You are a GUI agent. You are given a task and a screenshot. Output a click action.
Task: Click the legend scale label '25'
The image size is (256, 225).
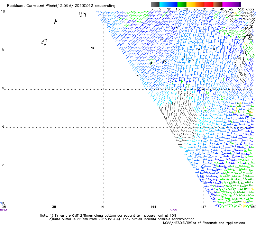195,9
